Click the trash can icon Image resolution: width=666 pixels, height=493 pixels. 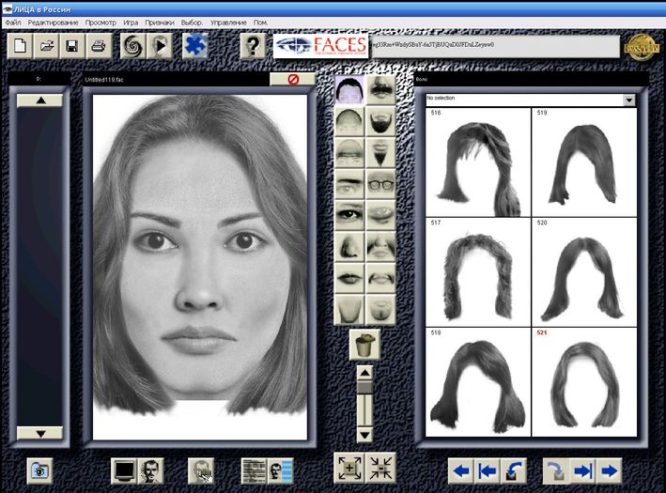point(364,345)
